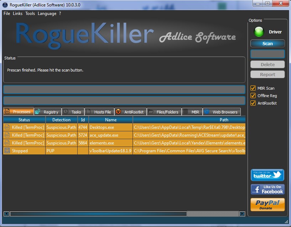Click the service icon for vToolbarUpdater18.1.9
The width and height of the screenshot is (291, 227).
pyautogui.click(x=7, y=151)
